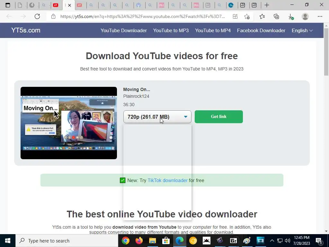The height and width of the screenshot is (247, 329).
Task: Click the forward navigation arrow
Action: pyautogui.click(x=23, y=16)
